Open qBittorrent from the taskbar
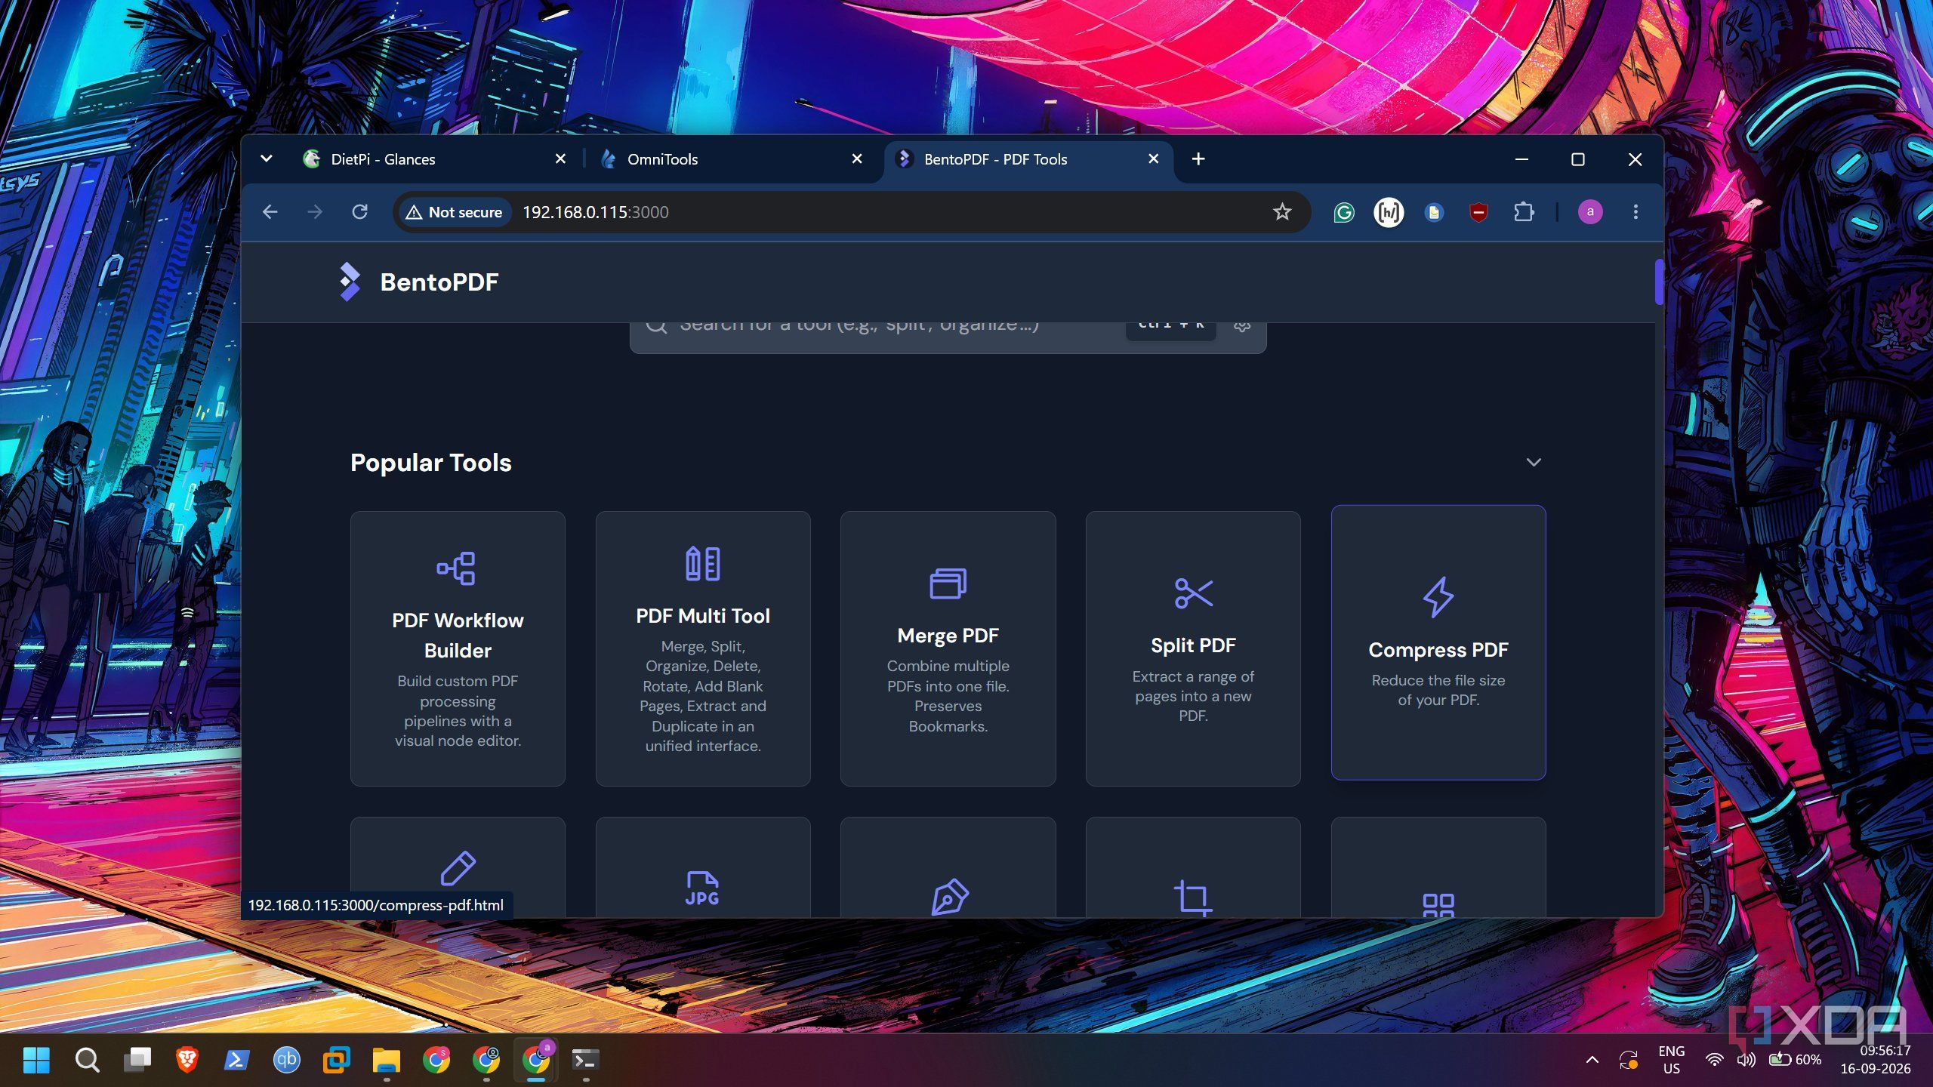This screenshot has width=1933, height=1087. pos(286,1060)
